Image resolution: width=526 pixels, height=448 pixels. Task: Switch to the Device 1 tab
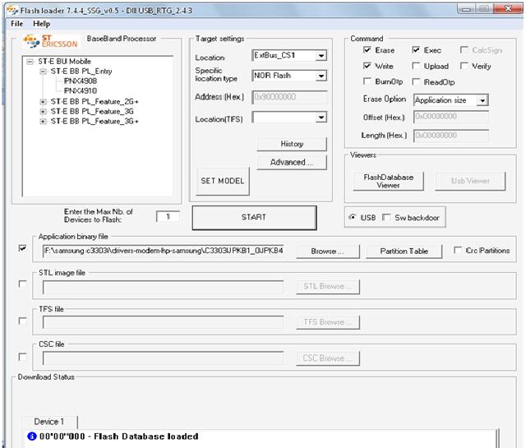coord(49,422)
